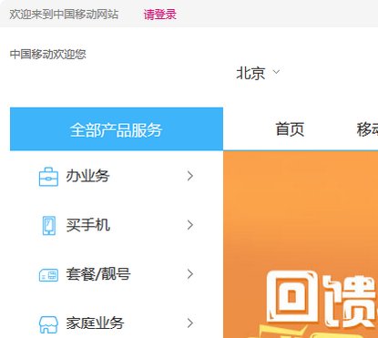Click the 欢迎来到中国移动网站 text

(x=64, y=15)
